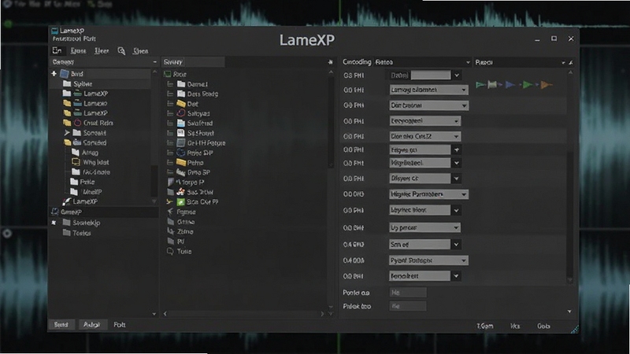Select the Sac Trbel item with the red-white icon
Viewport: 630px width, 354px height.
[195, 192]
